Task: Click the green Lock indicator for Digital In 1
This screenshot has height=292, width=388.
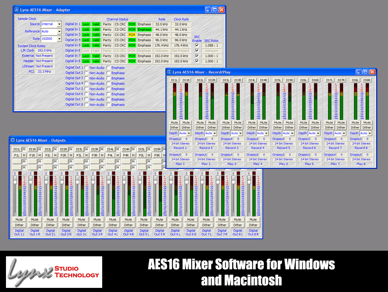Action: click(x=86, y=24)
